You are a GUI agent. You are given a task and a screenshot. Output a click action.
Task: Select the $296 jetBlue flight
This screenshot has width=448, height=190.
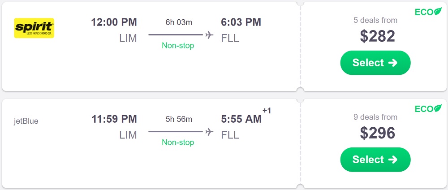coord(375,160)
